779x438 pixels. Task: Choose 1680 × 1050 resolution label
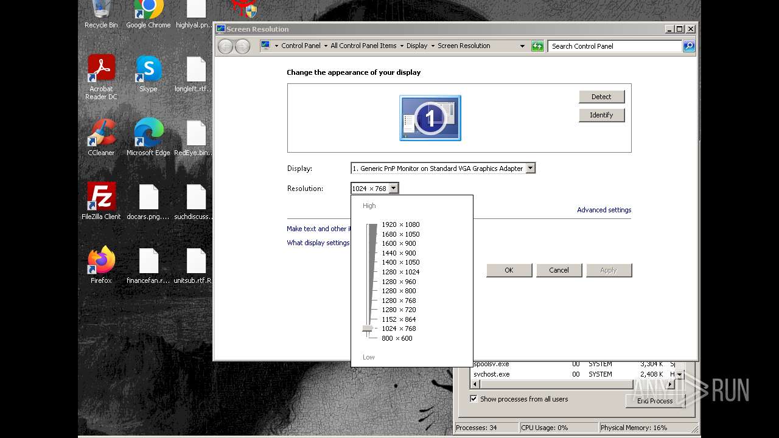pos(400,234)
